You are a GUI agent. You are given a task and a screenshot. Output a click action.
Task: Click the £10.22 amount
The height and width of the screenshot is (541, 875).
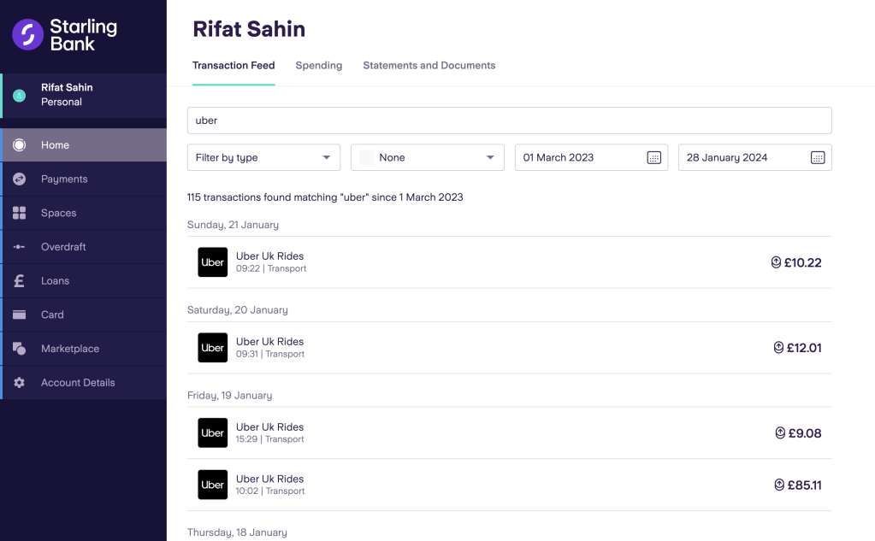tap(802, 262)
